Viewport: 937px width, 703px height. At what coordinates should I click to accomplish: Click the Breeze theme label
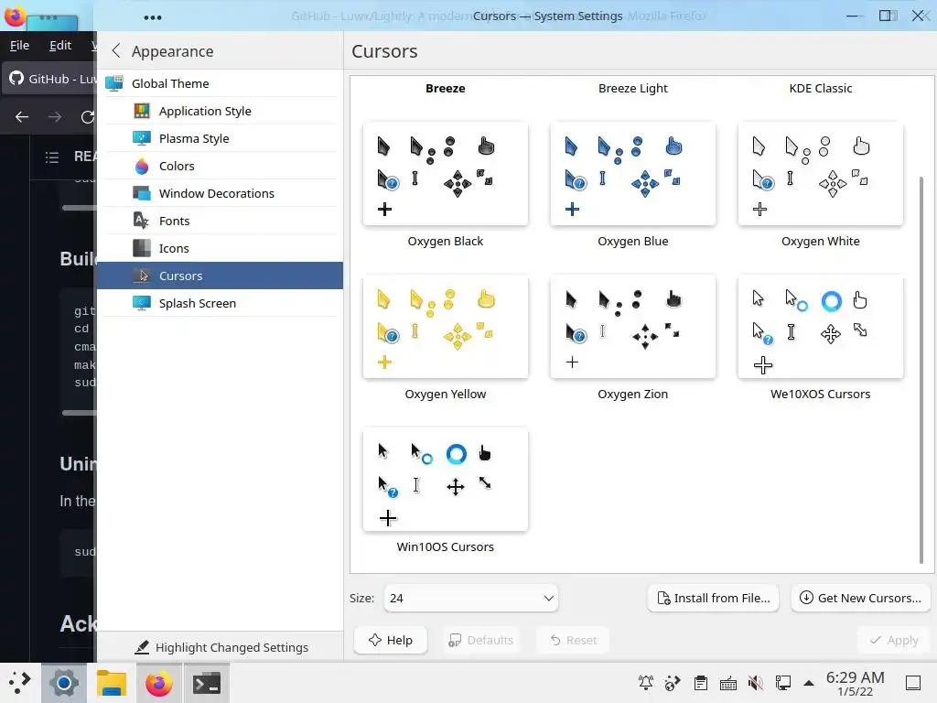[x=446, y=89]
